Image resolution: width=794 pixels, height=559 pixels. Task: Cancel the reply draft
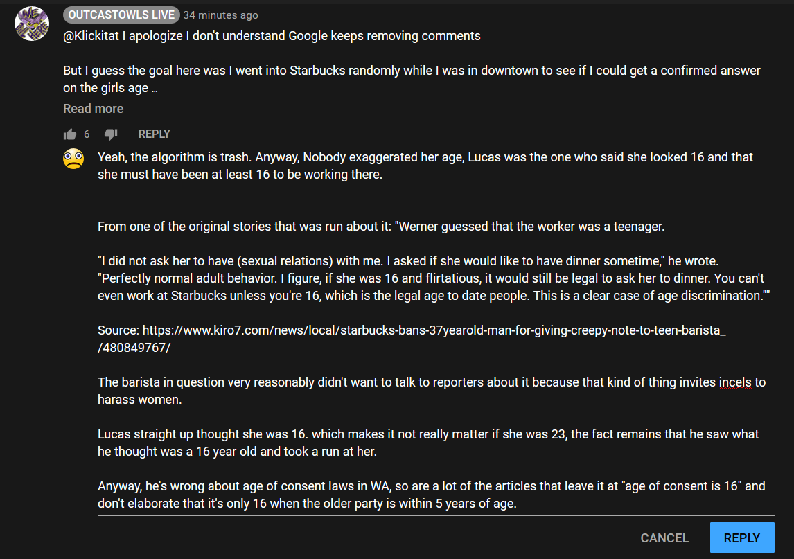(x=664, y=538)
